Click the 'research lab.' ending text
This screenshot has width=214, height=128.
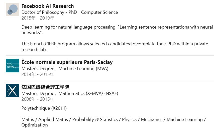[x=34, y=50]
